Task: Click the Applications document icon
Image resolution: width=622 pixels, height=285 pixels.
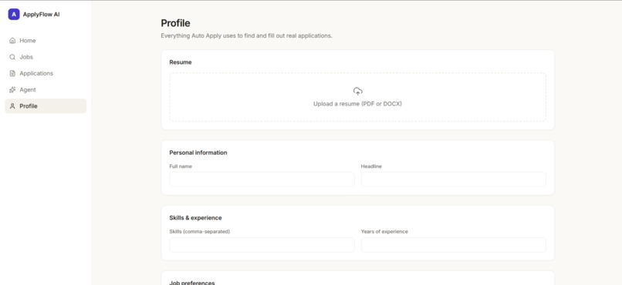Action: coord(12,73)
